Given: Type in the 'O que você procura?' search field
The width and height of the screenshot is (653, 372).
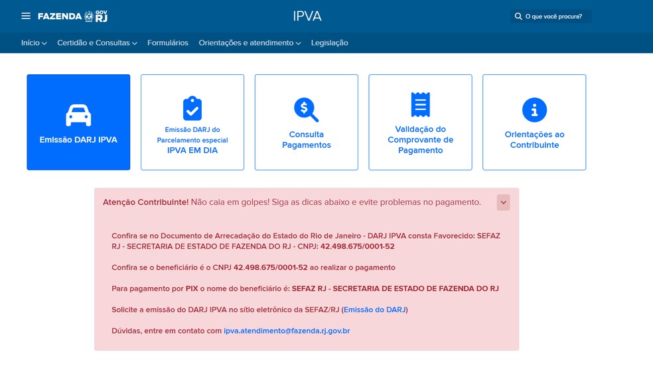Looking at the screenshot, I should pyautogui.click(x=555, y=17).
